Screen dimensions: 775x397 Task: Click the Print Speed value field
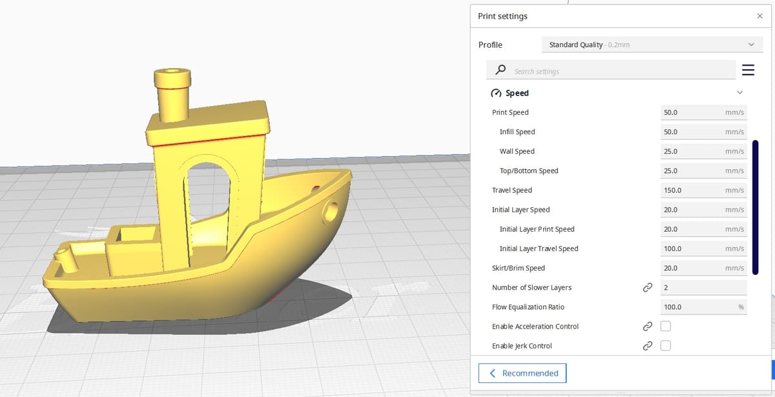click(x=704, y=112)
